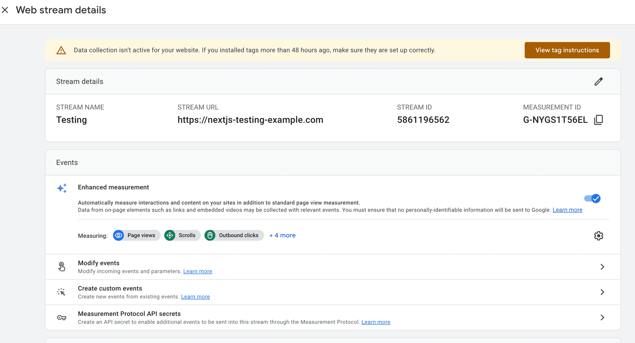Viewport: 635px width, 343px height.
Task: Open Learn more link under Modify events
Action: pyautogui.click(x=197, y=271)
